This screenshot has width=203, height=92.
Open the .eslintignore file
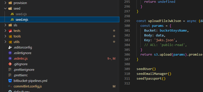[22, 53]
